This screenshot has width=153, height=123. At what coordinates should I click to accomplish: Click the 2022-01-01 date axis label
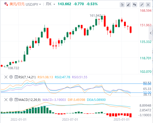(x=18, y=120)
